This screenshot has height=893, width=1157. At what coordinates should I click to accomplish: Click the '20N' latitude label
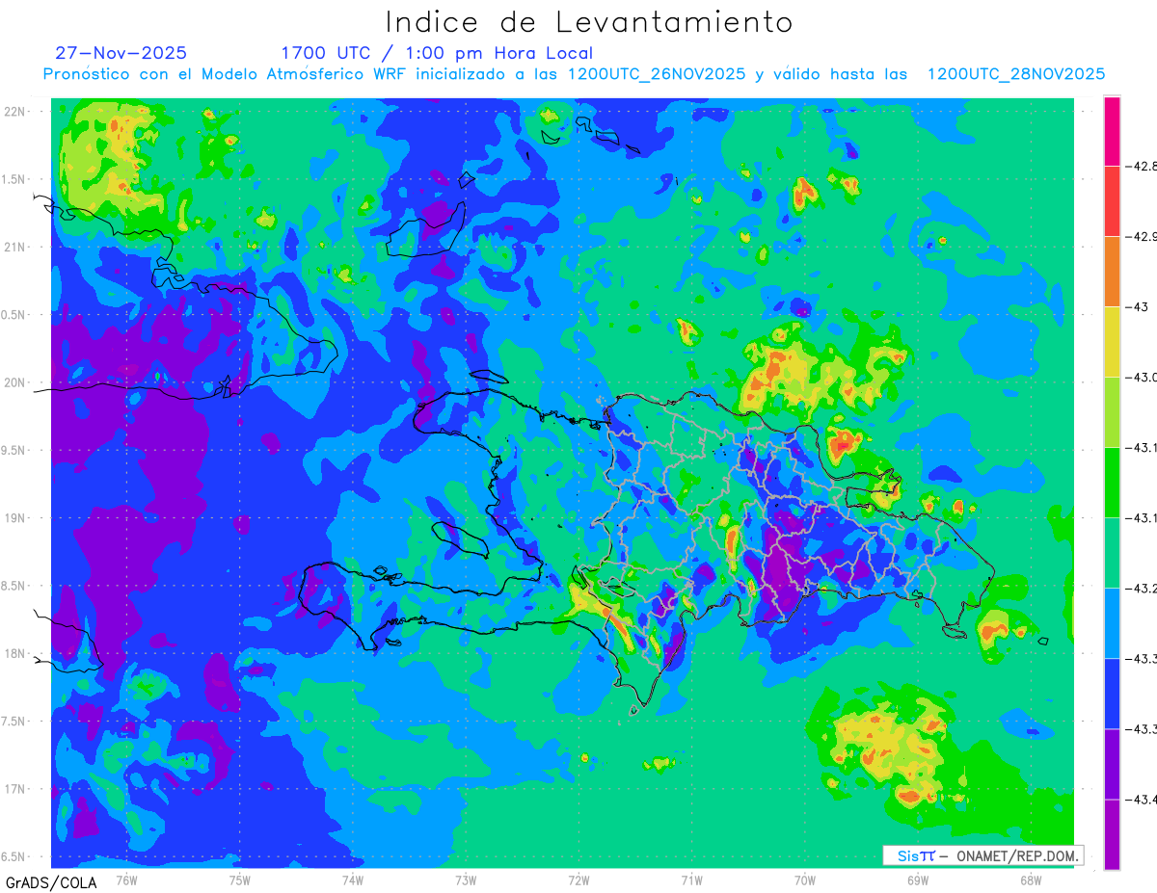14,382
